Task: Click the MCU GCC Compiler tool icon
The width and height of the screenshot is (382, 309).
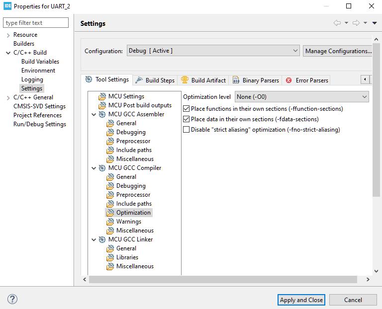Action: 102,168
